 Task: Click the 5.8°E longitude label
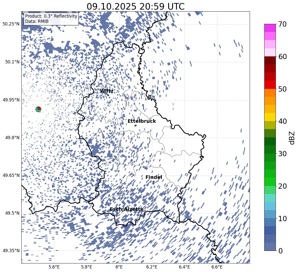click(87, 267)
